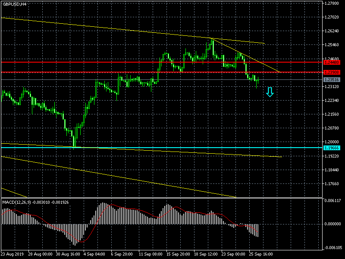Click the 1.17660 price scale value
Screen dimensions: 345x259
click(332, 184)
